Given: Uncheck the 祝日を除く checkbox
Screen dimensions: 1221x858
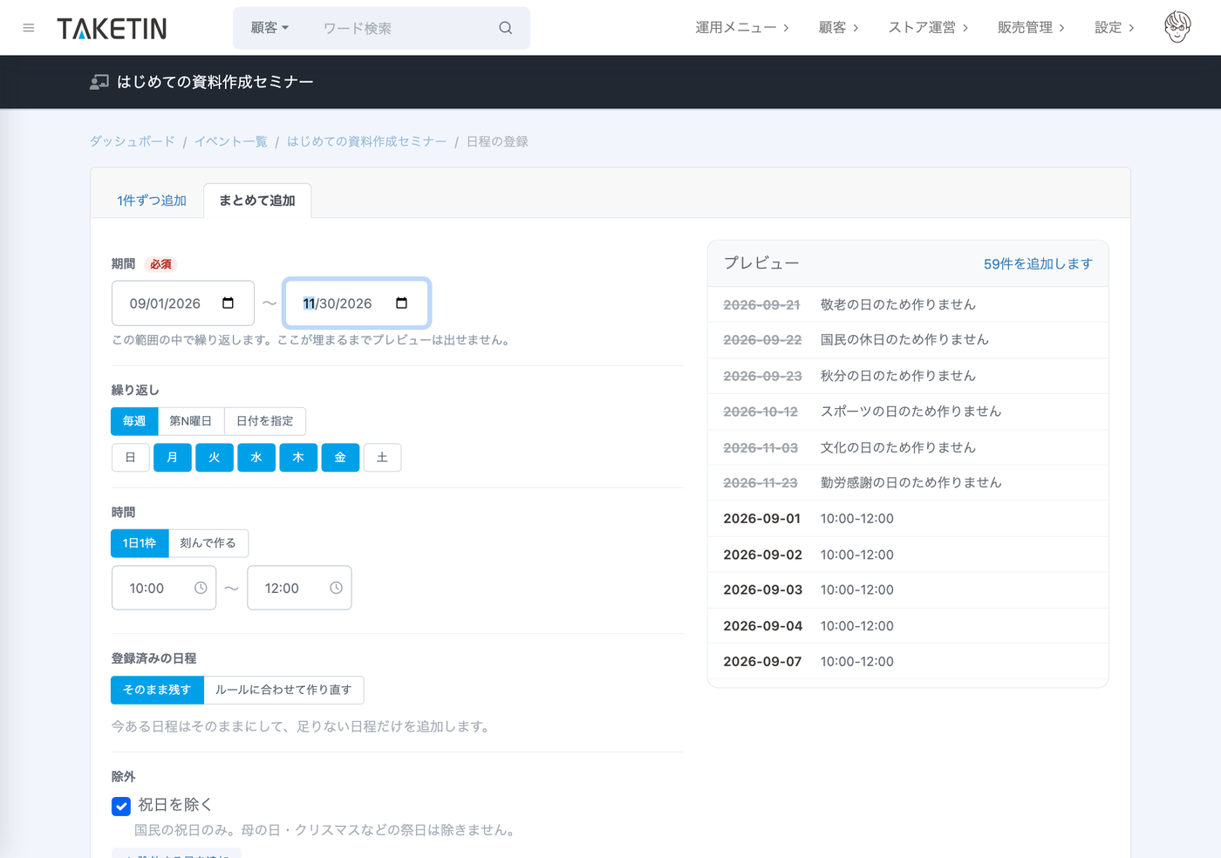Looking at the screenshot, I should pyautogui.click(x=121, y=807).
